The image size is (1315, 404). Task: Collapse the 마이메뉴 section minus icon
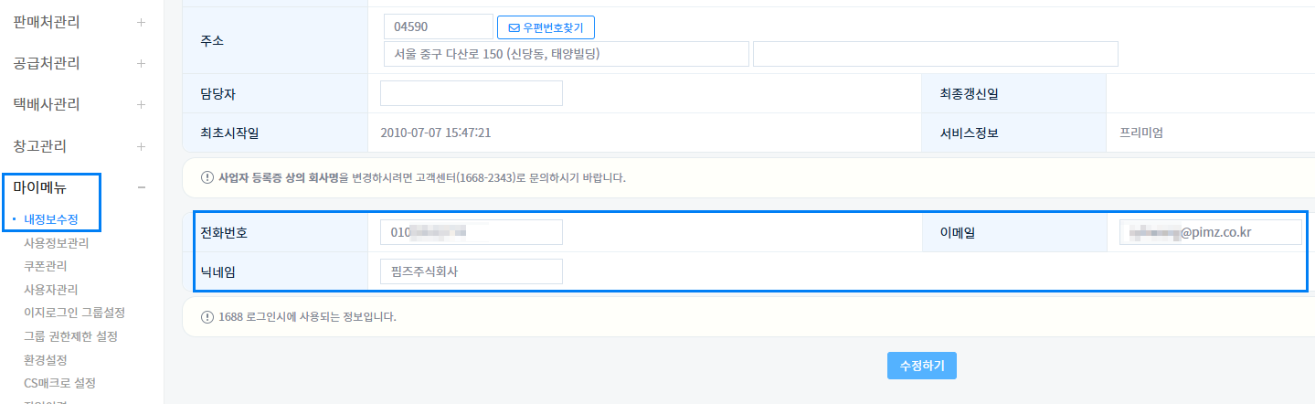[x=141, y=187]
